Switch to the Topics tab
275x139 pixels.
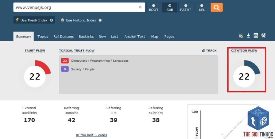[x=43, y=36]
